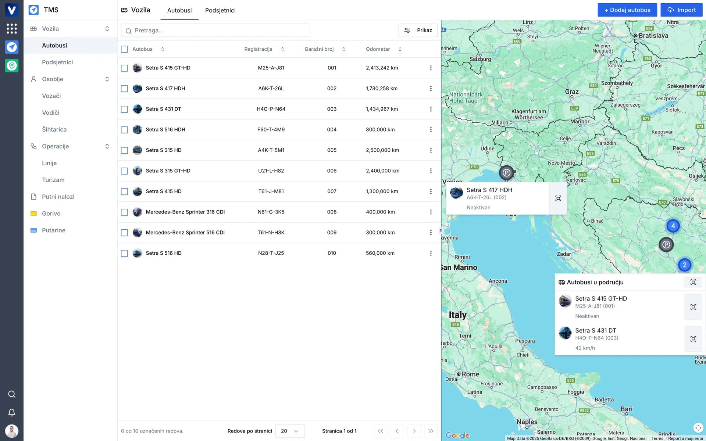Open the user profile avatar
Viewport: 706px width, 441px height.
12,431
